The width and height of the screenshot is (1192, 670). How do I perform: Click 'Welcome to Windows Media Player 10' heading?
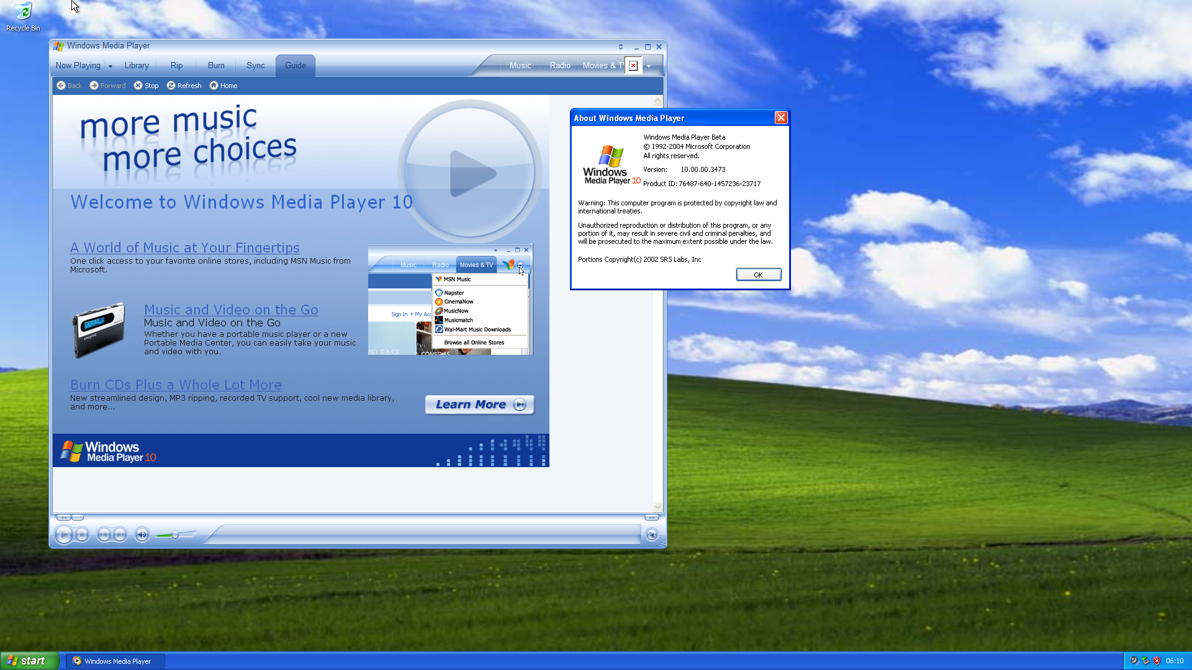242,202
